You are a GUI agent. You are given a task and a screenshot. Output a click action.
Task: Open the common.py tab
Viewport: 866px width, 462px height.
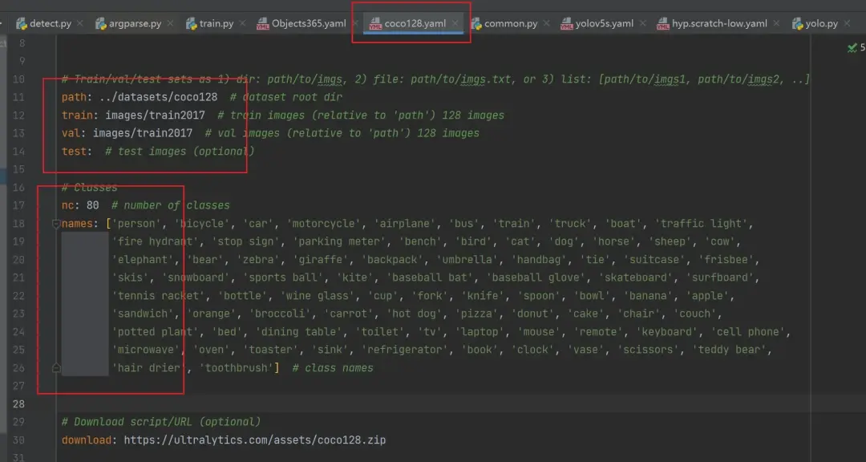511,24
